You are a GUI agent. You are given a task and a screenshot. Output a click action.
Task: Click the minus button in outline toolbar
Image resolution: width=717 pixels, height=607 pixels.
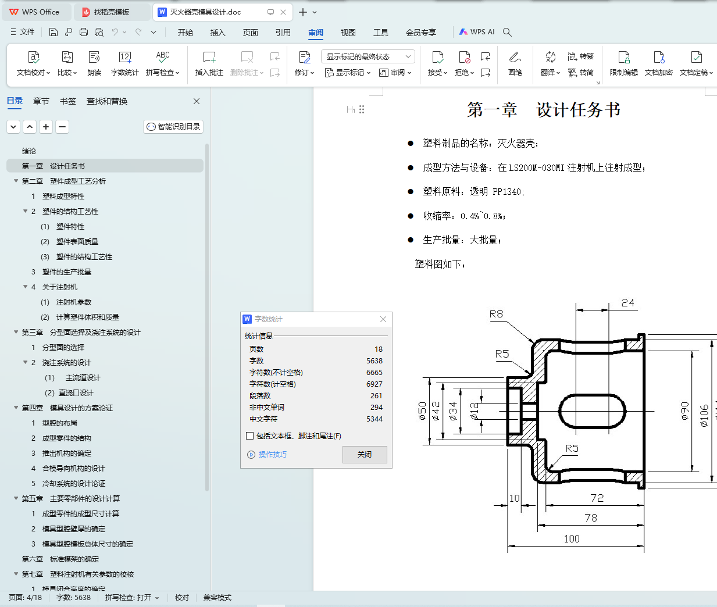coord(62,126)
